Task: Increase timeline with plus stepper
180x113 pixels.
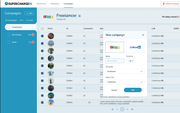Action: pos(133,61)
